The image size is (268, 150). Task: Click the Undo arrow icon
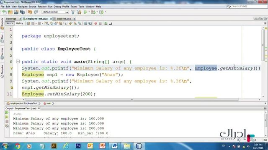click(x=30, y=12)
